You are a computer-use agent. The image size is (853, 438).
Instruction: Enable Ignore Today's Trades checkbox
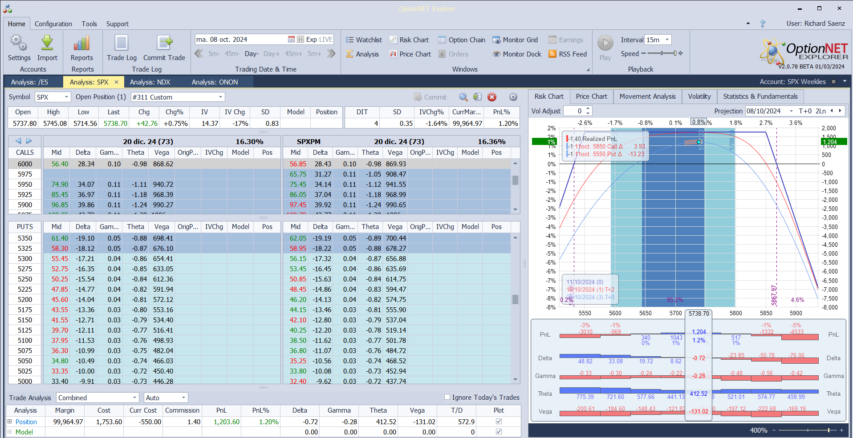pos(447,397)
